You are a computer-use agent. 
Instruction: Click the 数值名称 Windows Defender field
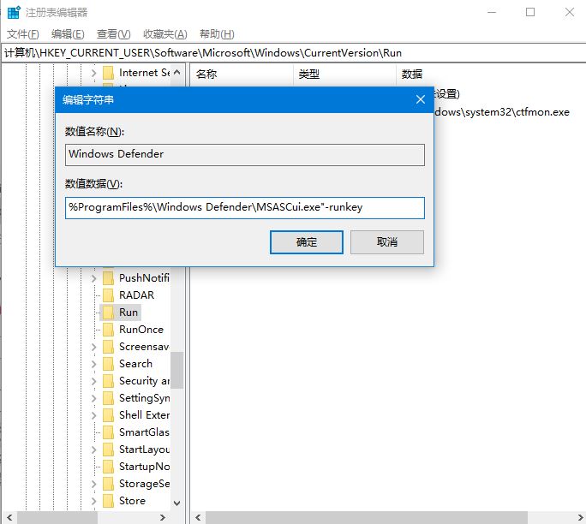point(245,155)
